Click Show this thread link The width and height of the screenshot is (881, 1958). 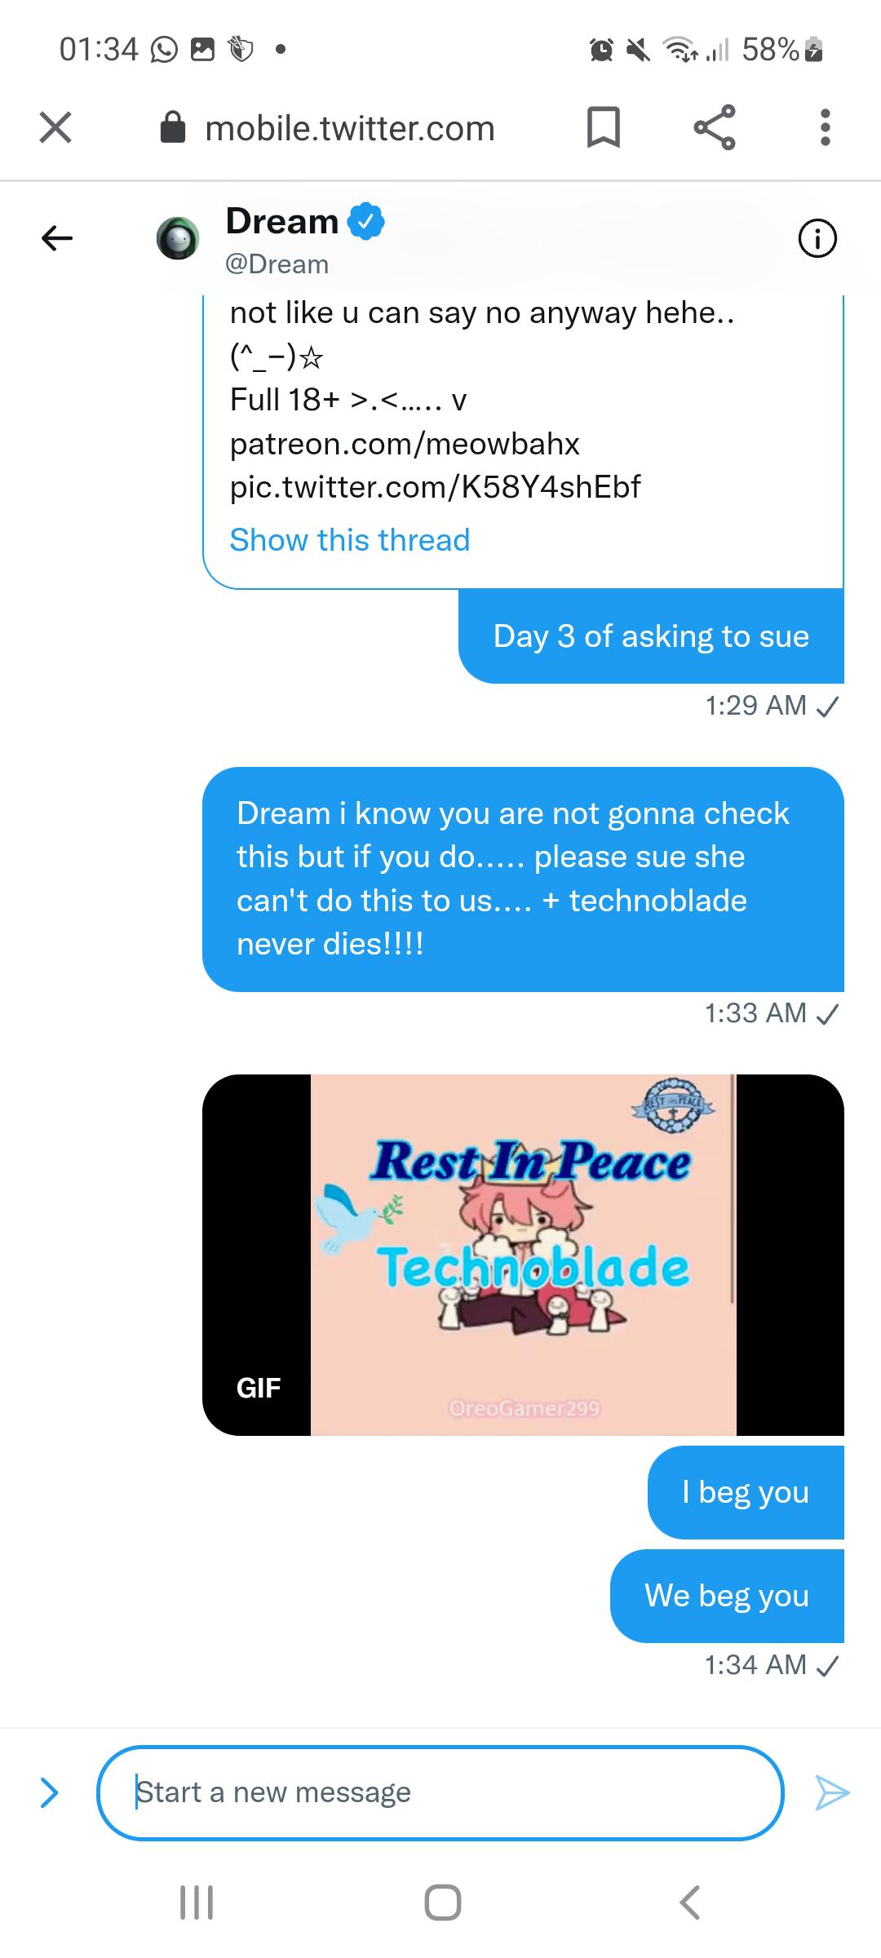click(x=350, y=540)
